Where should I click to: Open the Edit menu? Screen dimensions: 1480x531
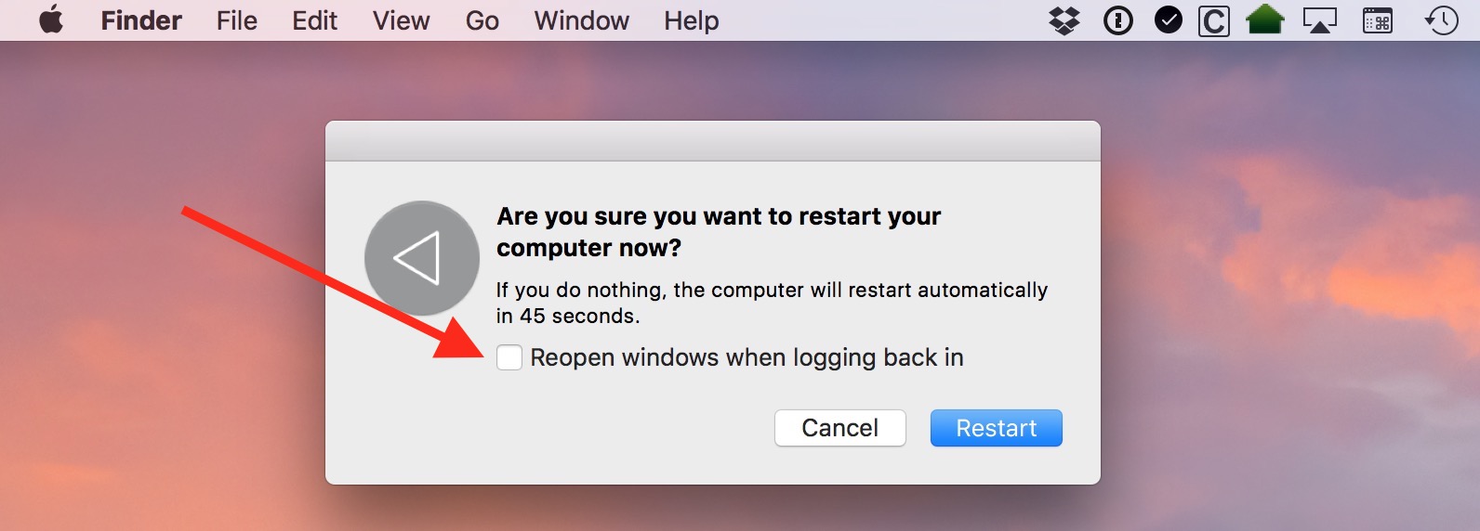pyautogui.click(x=315, y=20)
